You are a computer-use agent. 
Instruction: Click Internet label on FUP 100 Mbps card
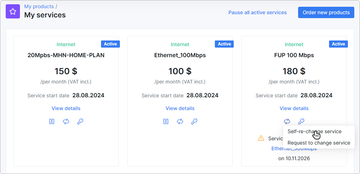coord(294,44)
